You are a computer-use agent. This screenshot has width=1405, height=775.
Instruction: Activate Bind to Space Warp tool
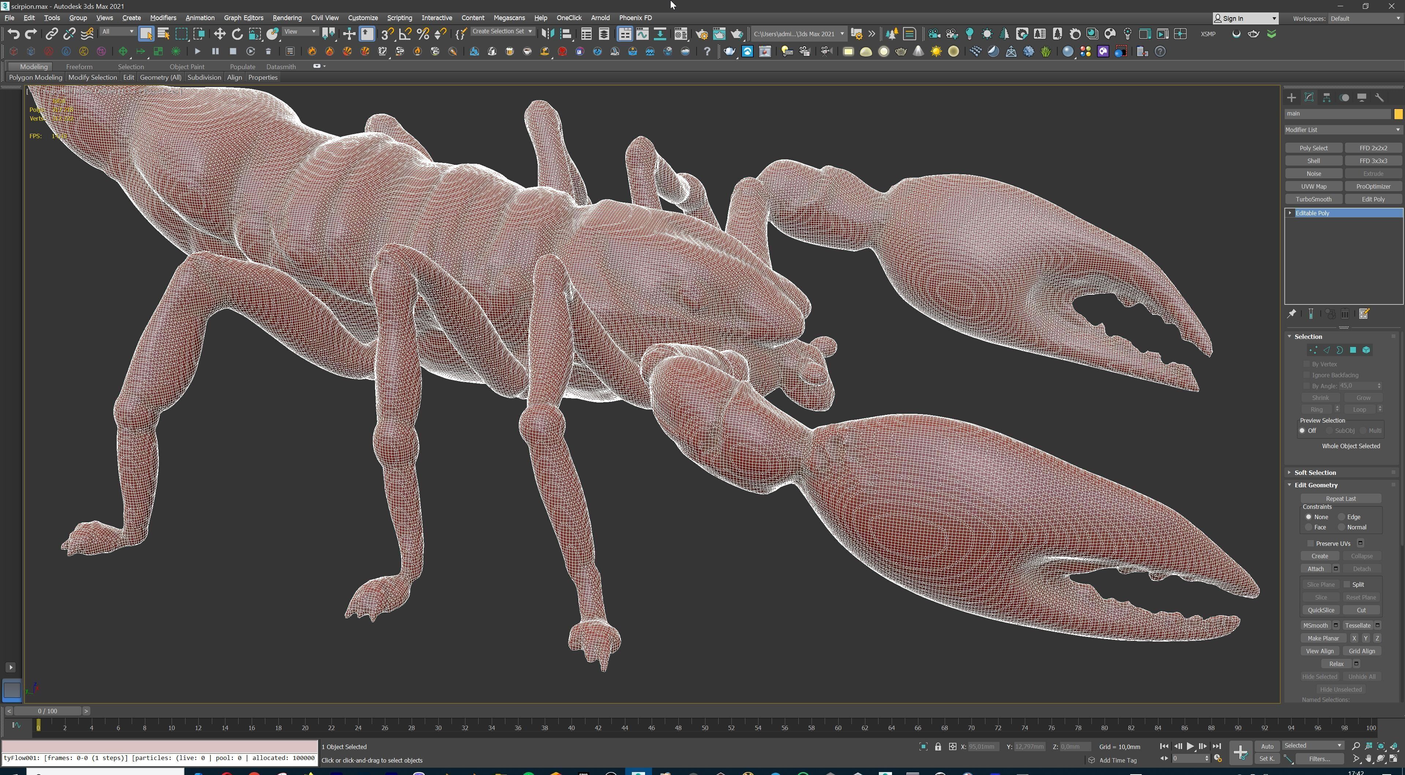point(87,34)
